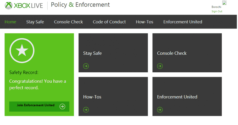This screenshot has height=125, width=238.
Task: Click the Sign Out link
Action: coord(217,11)
